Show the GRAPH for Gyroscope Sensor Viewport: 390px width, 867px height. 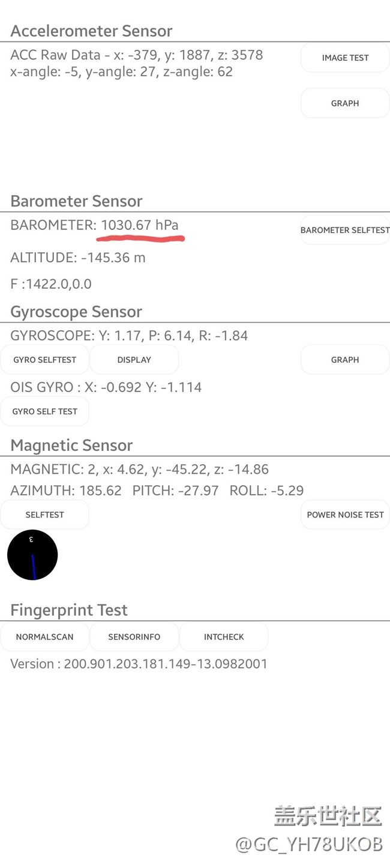point(345,360)
